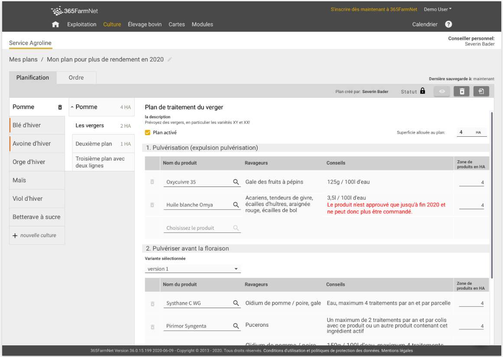Click the Statut lock icon
The height and width of the screenshot is (357, 503).
pyautogui.click(x=422, y=91)
